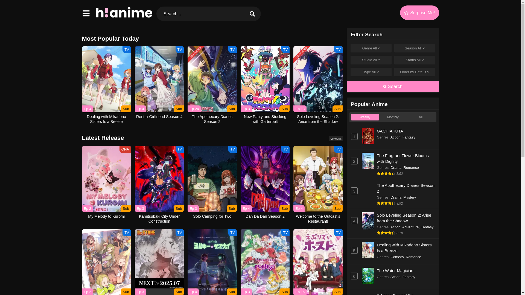Click Comedy genre under Mikadono Sisters
The image size is (525, 295).
[397, 257]
